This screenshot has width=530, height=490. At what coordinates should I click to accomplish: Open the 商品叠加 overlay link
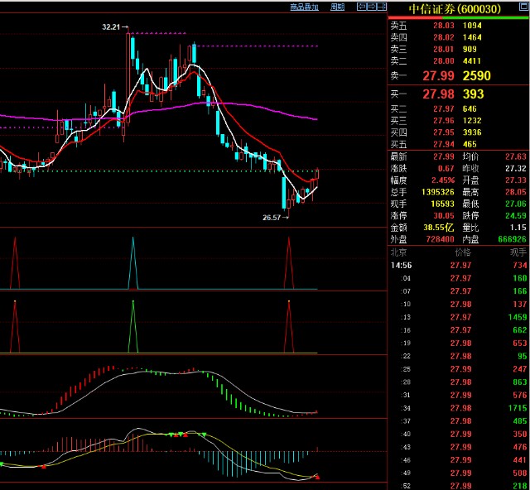pyautogui.click(x=304, y=7)
